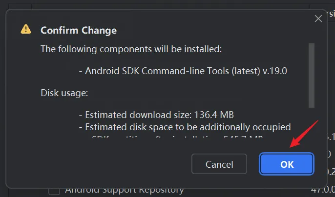Click the partially visible Version column header

(x=331, y=14)
